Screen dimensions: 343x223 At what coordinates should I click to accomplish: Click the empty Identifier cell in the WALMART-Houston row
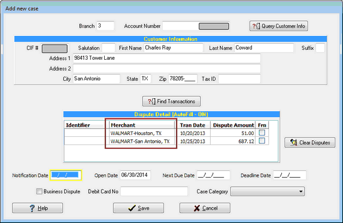[x=86, y=133]
